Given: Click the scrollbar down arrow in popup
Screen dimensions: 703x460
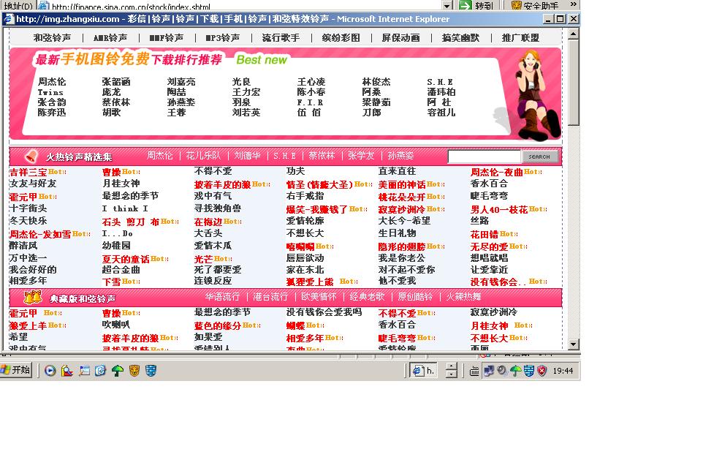Looking at the screenshot, I should (574, 344).
